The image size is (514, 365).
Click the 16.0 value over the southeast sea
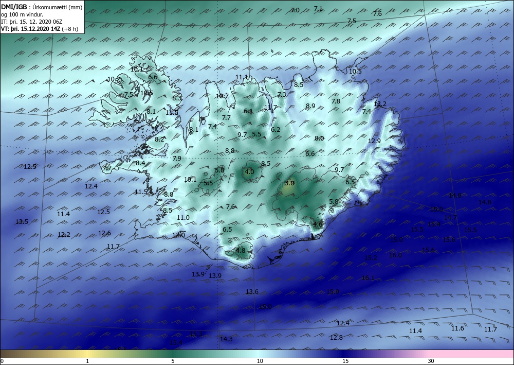(395, 255)
